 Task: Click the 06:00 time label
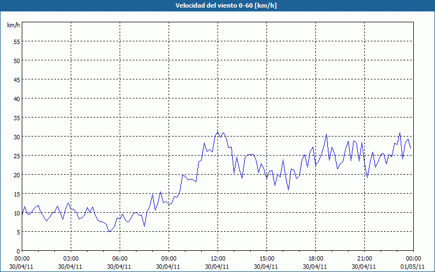click(120, 259)
